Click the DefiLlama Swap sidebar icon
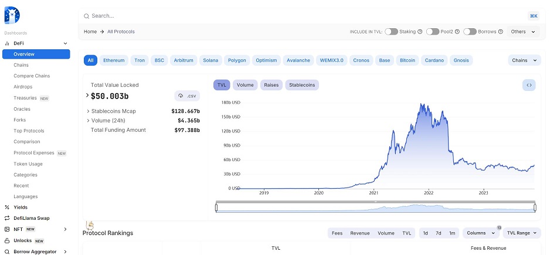The height and width of the screenshot is (255, 550). (7, 218)
